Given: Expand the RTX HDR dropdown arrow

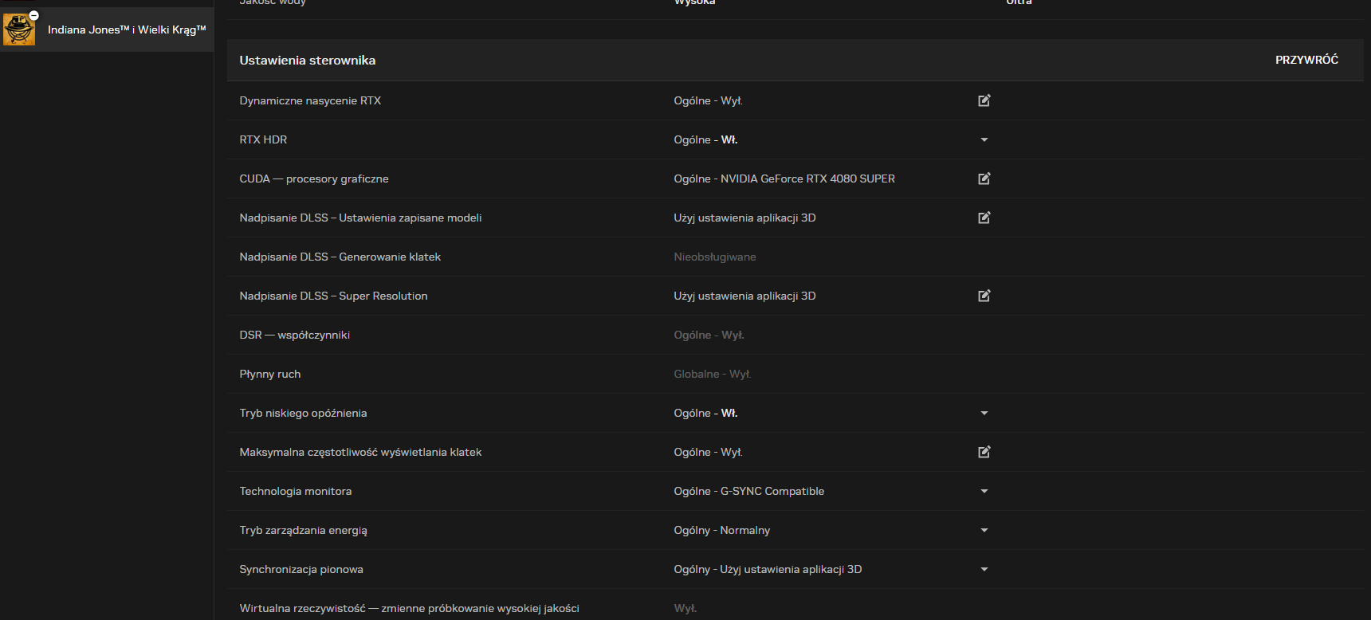Looking at the screenshot, I should click(984, 139).
